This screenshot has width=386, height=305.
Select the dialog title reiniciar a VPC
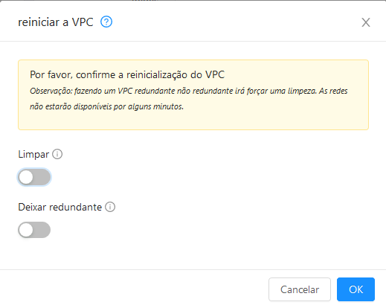pos(56,22)
